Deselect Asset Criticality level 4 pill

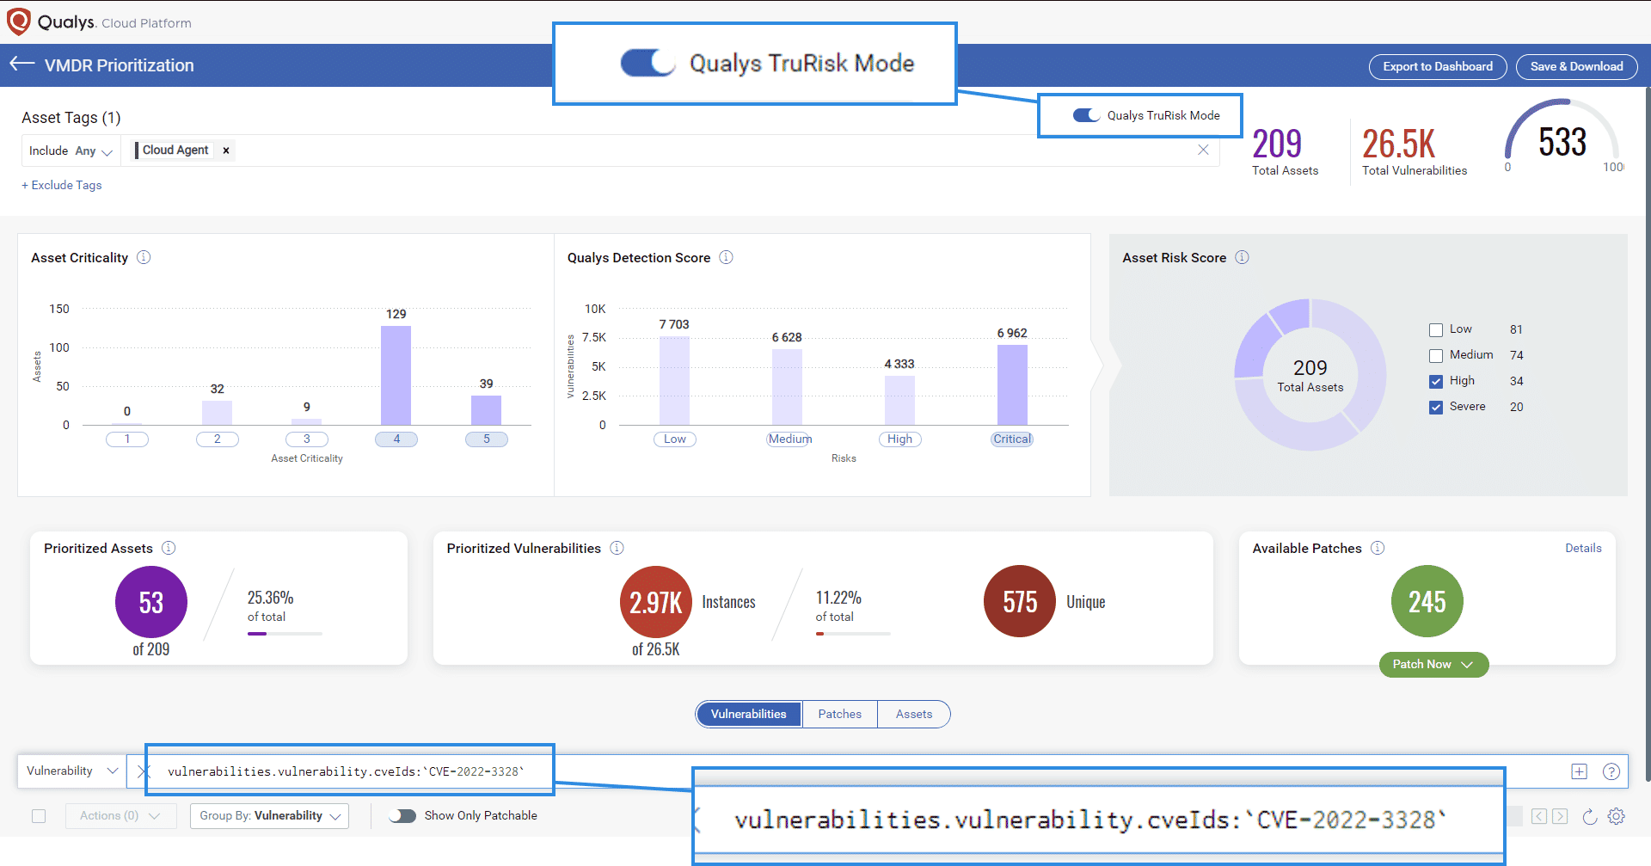pos(396,439)
